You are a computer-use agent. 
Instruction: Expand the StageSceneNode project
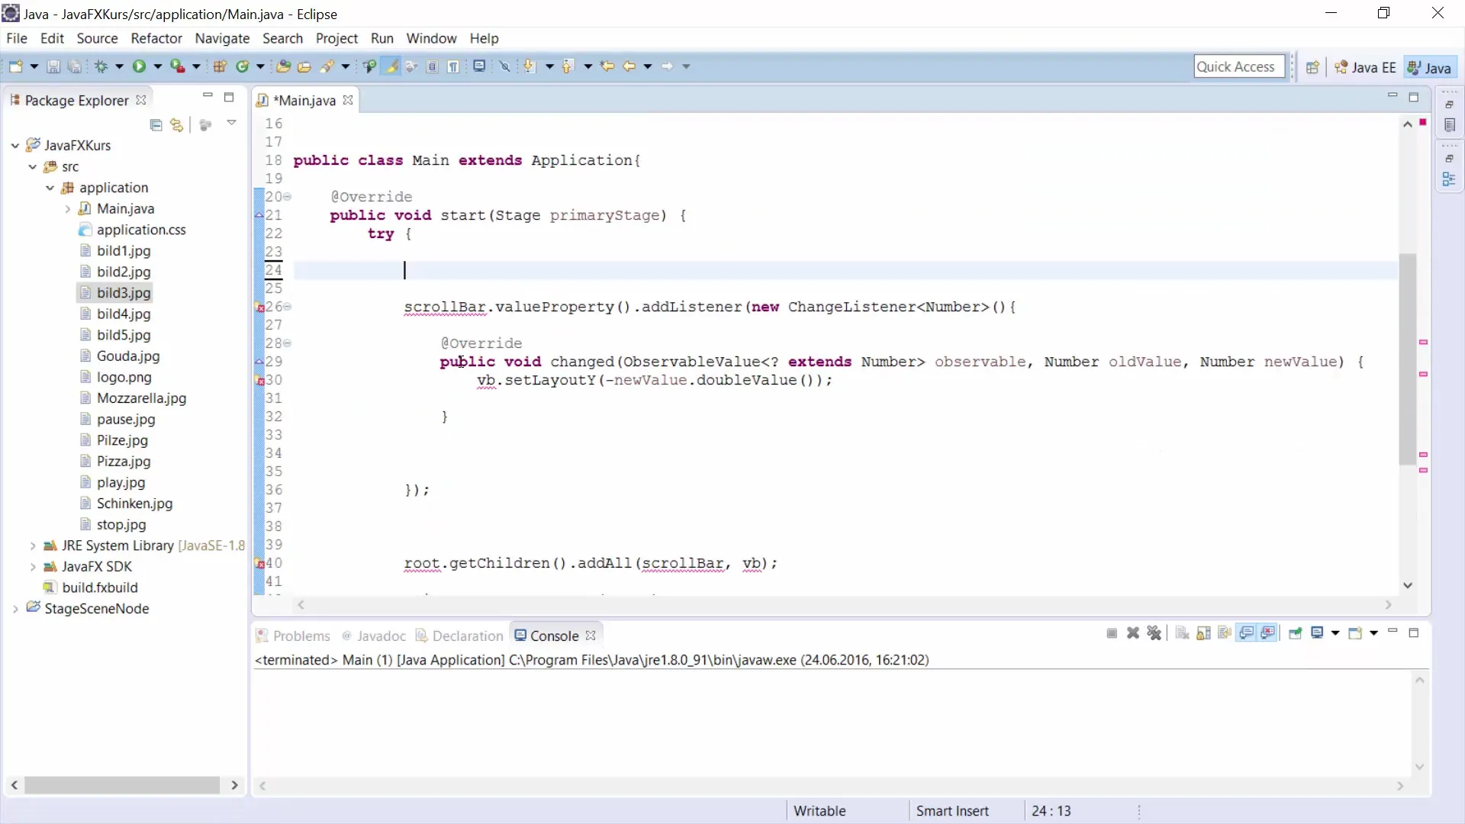coord(14,609)
